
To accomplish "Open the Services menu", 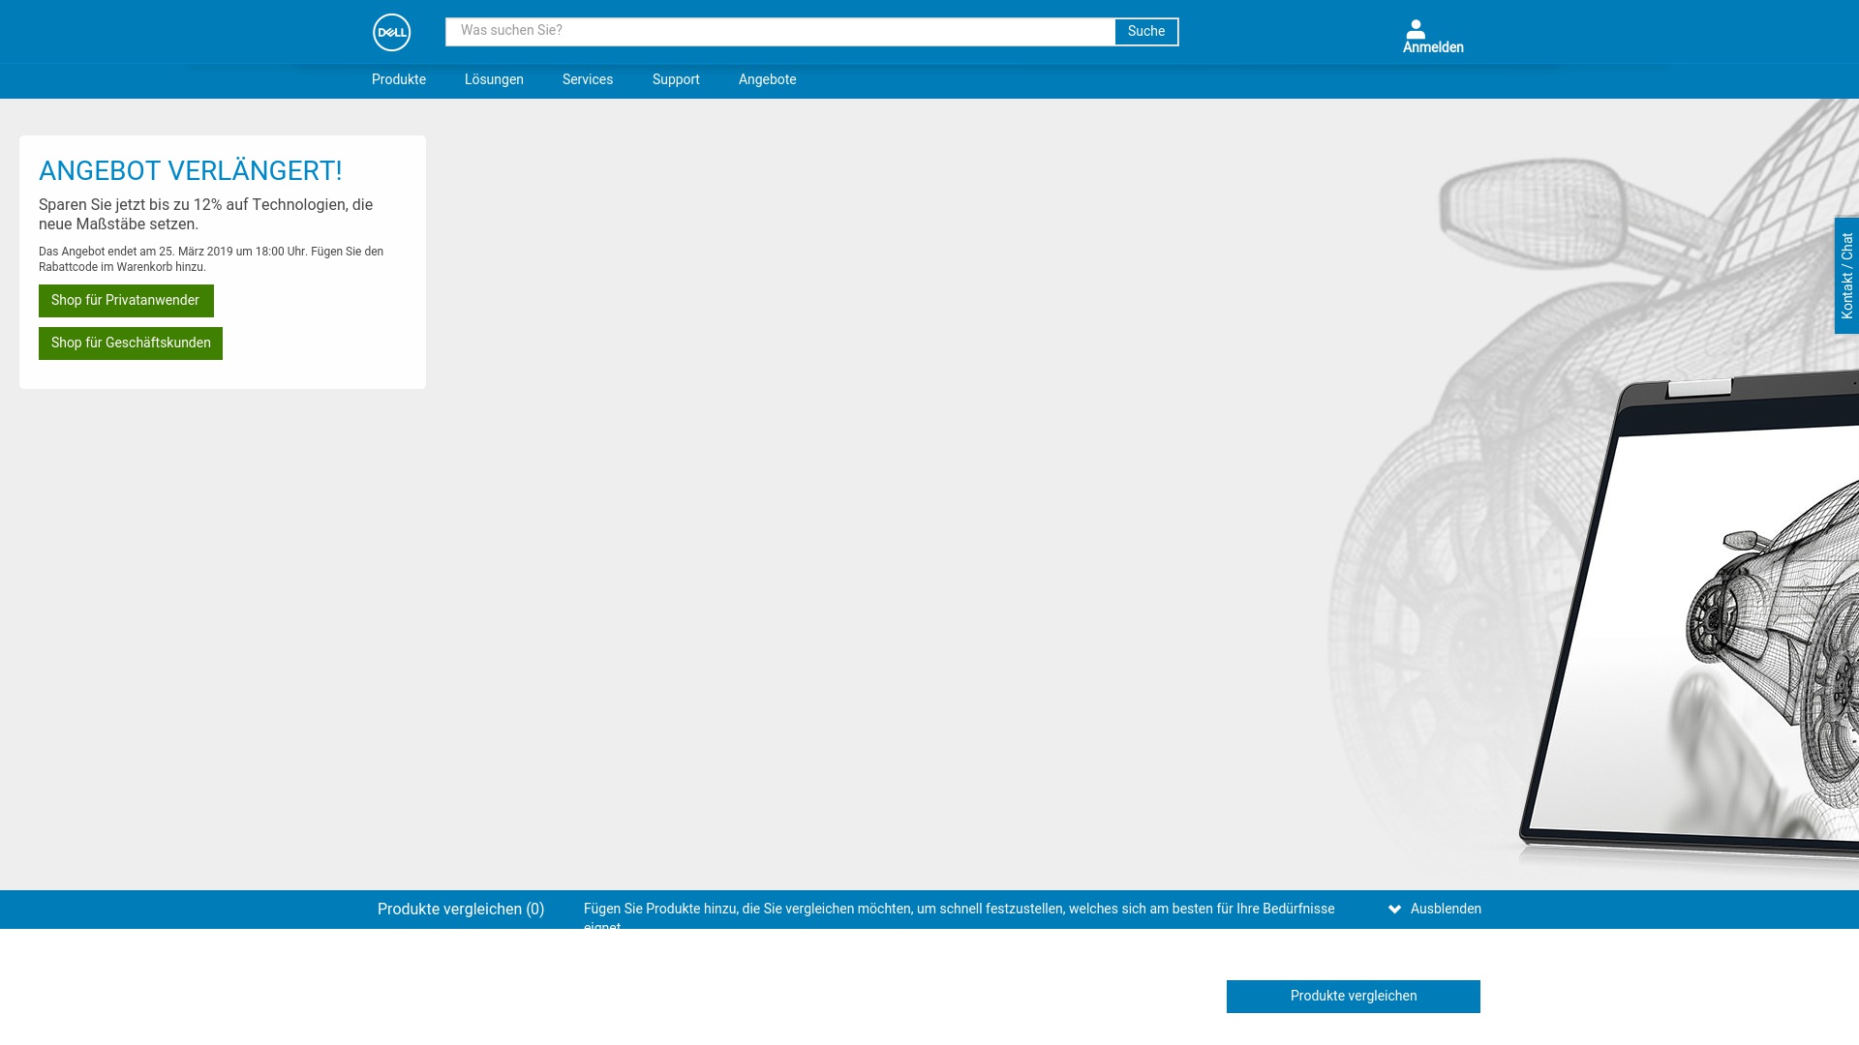I will click(587, 80).
